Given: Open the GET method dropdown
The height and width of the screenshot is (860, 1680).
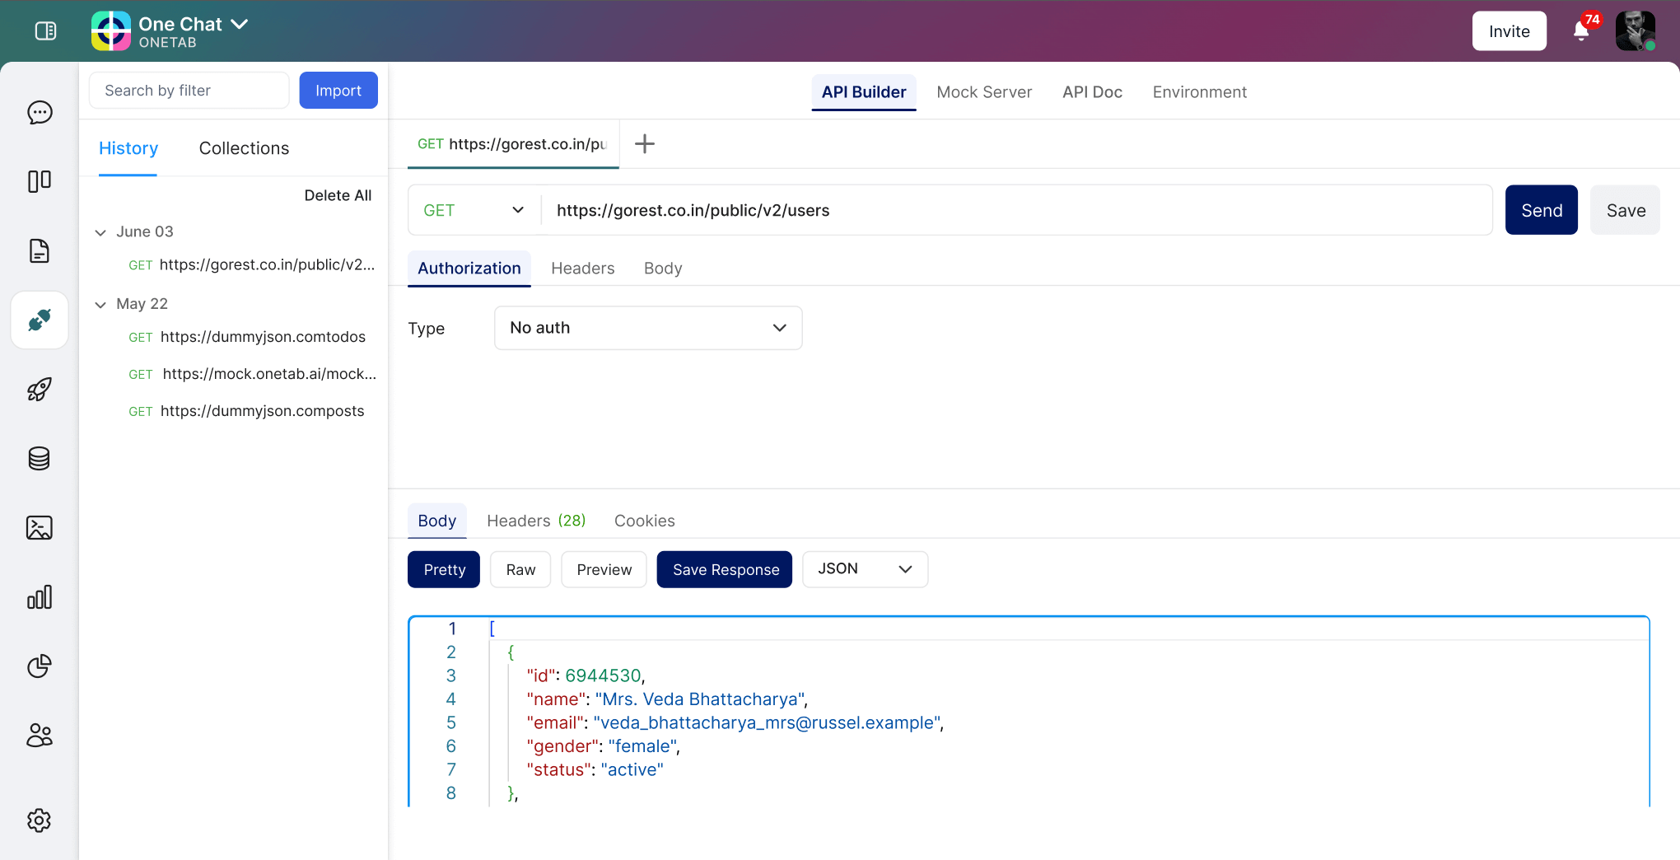Looking at the screenshot, I should [474, 210].
